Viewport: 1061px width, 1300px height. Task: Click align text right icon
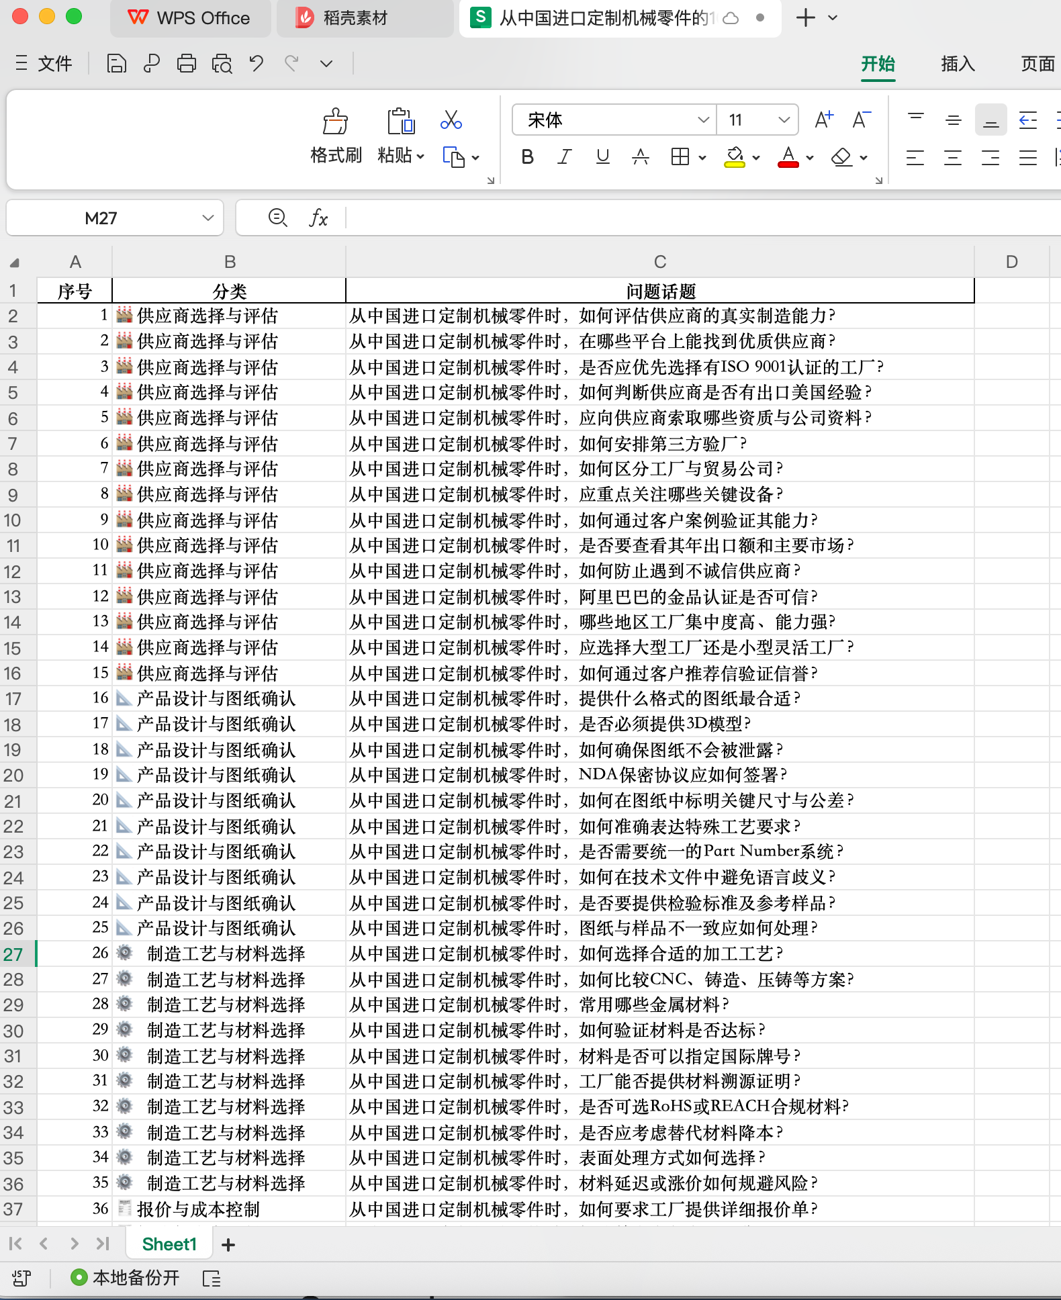coord(990,158)
